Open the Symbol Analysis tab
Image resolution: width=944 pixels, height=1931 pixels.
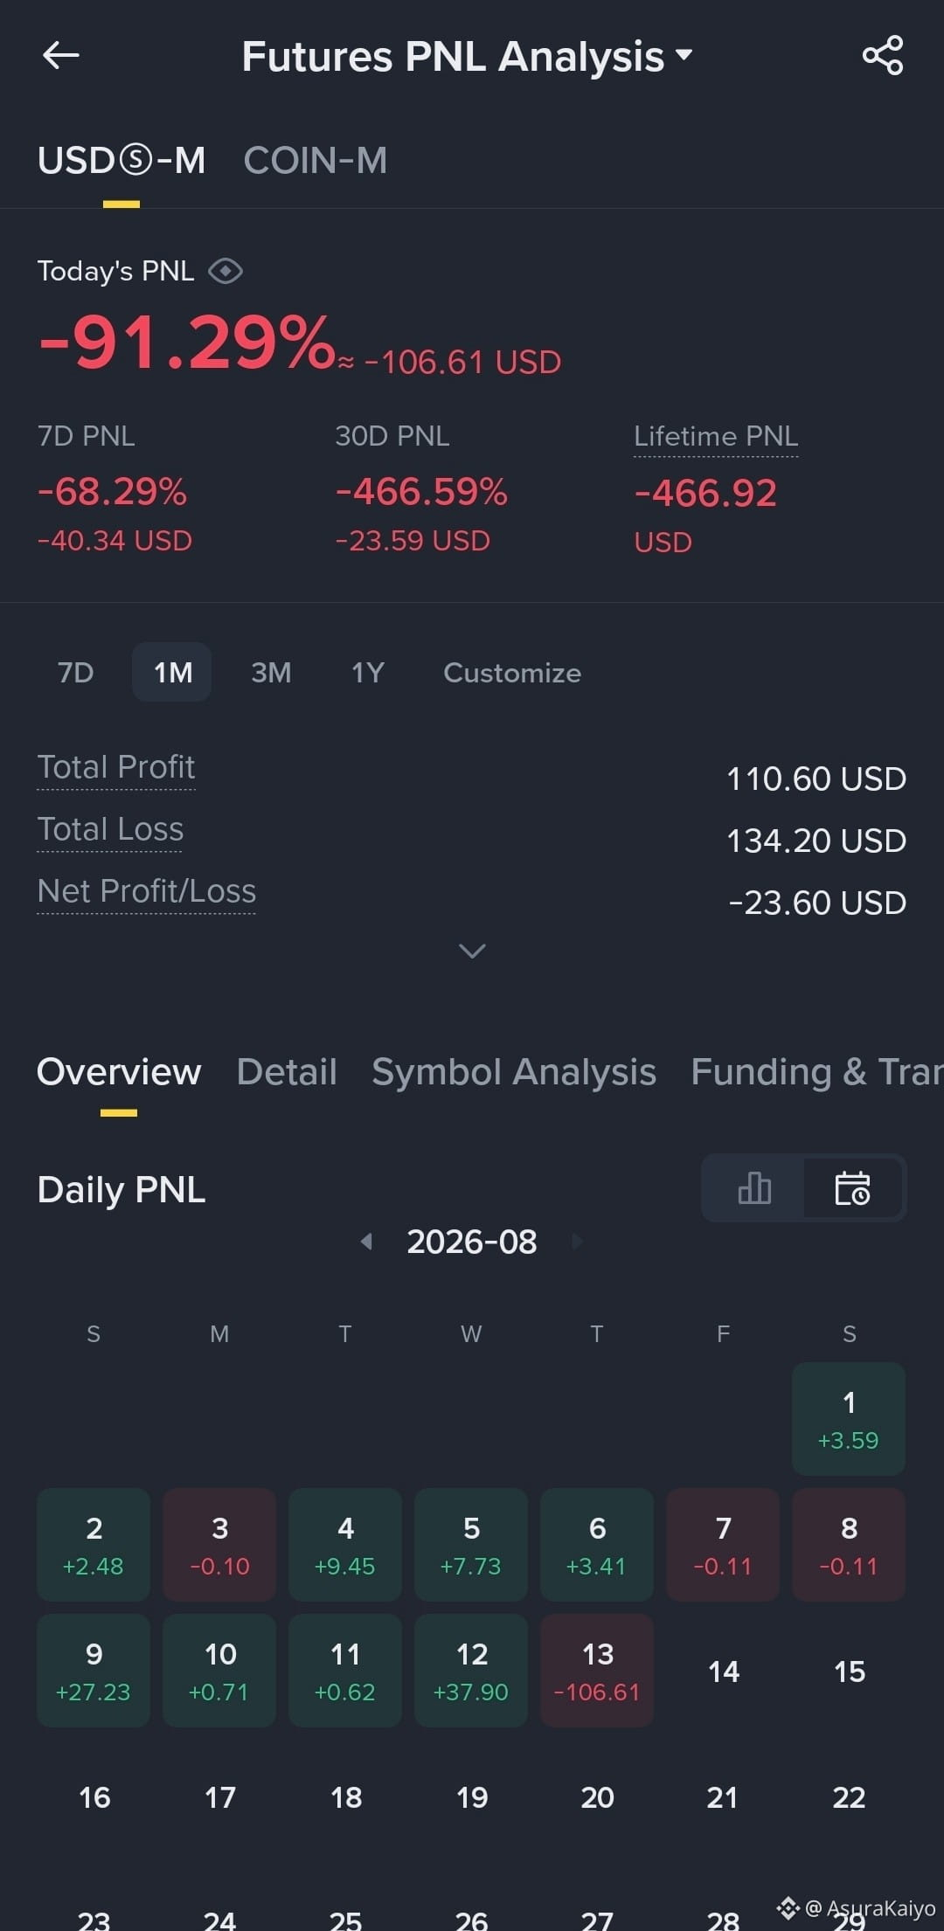pyautogui.click(x=514, y=1072)
